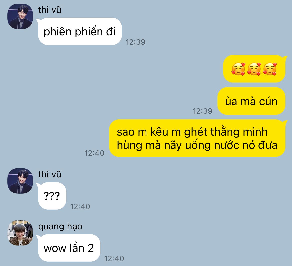Click the 12:39 timestamp beside ủa mà cún
This screenshot has height=266, width=292.
point(202,111)
